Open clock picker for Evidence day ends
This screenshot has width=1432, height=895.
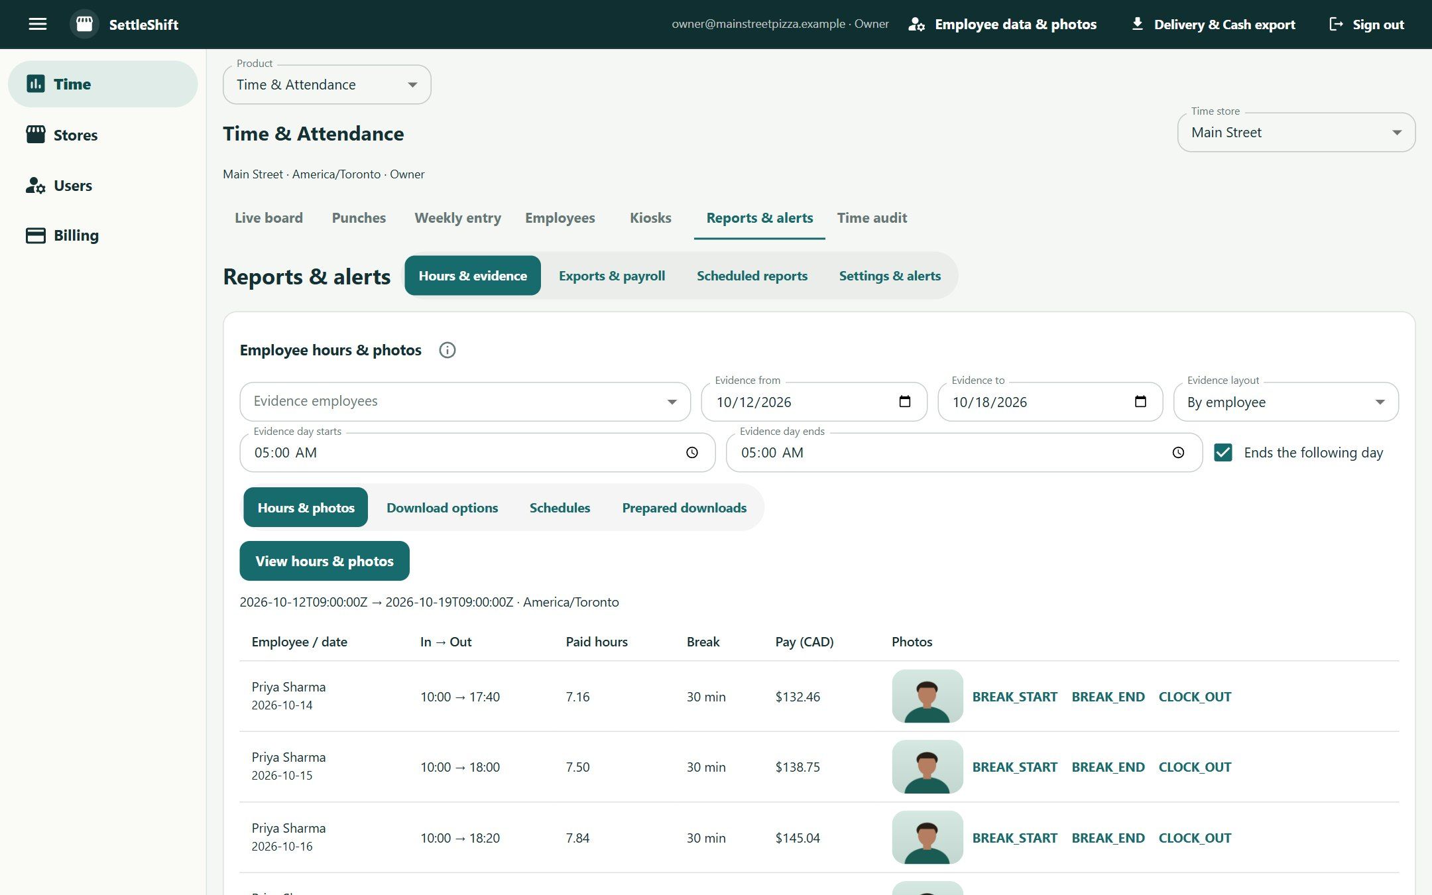(x=1178, y=452)
